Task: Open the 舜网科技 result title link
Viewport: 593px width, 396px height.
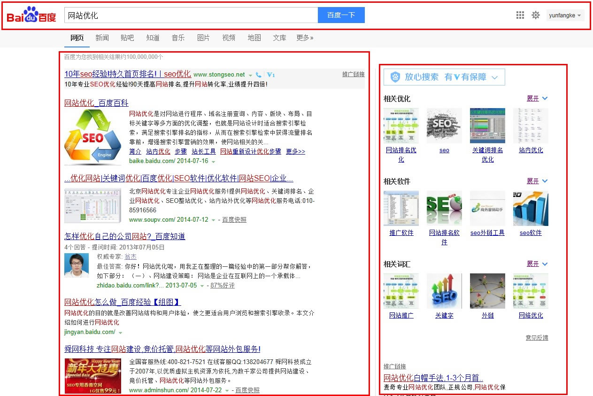Action: click(162, 349)
